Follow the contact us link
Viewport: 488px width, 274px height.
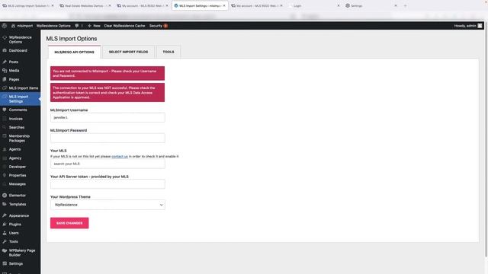(x=120, y=156)
